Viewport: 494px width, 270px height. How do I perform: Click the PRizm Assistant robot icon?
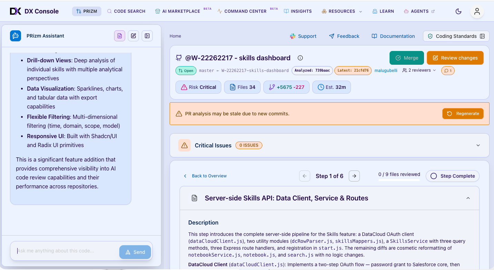[16, 36]
